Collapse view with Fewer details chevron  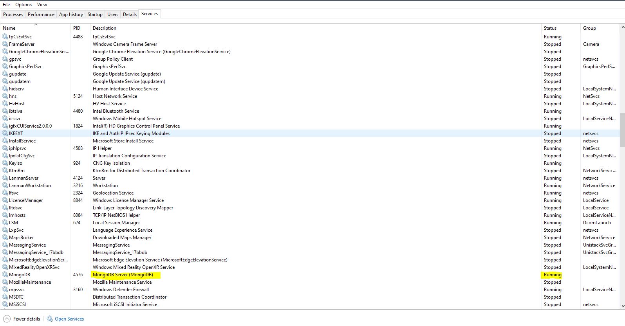point(7,319)
